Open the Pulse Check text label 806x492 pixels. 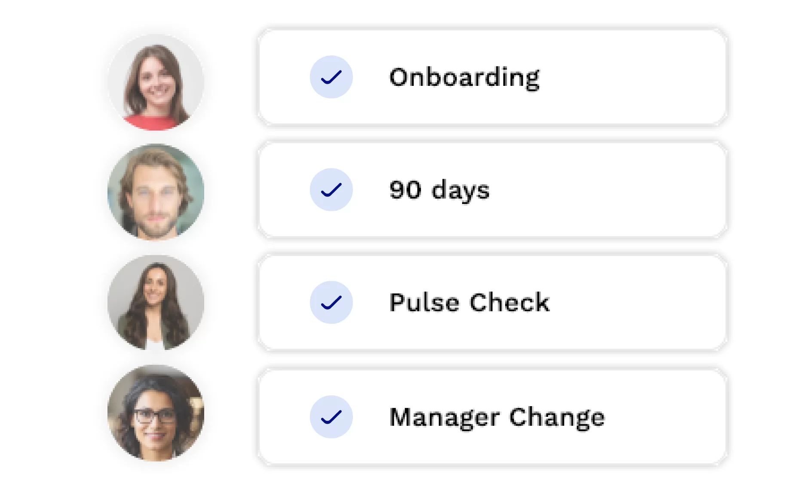tap(469, 302)
